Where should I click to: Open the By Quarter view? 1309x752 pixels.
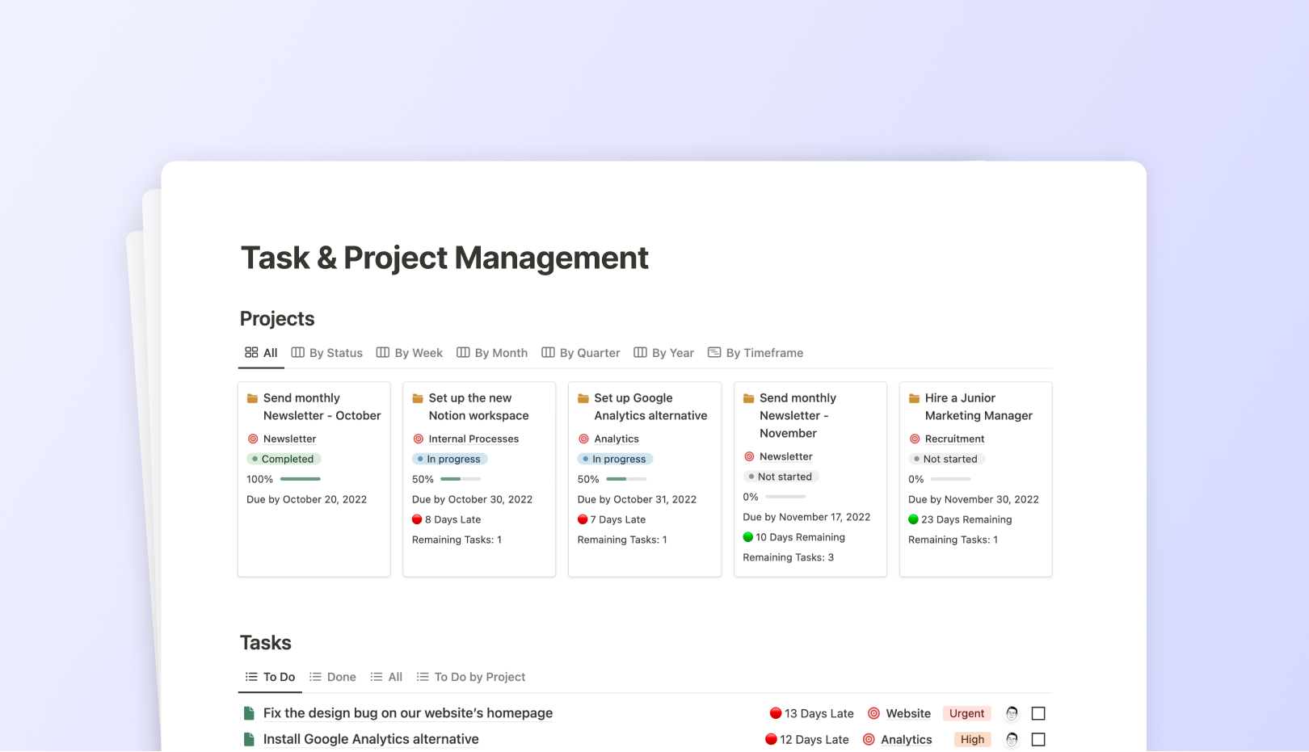(591, 352)
